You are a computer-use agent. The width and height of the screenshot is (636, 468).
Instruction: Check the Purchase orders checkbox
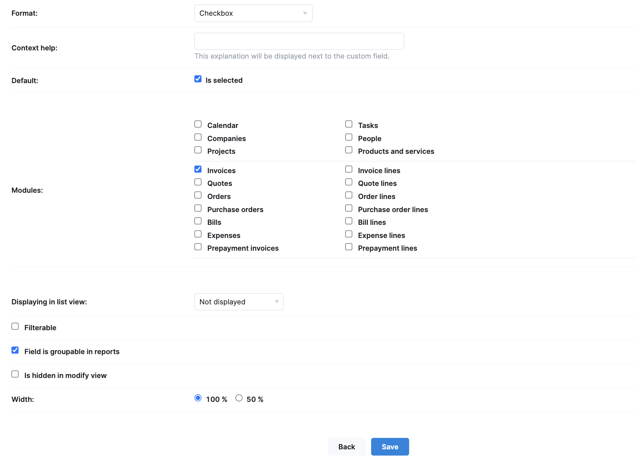[198, 208]
